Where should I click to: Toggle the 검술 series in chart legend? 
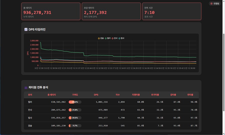click(101, 38)
